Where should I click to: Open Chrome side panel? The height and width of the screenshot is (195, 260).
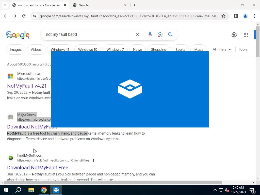[236, 16]
